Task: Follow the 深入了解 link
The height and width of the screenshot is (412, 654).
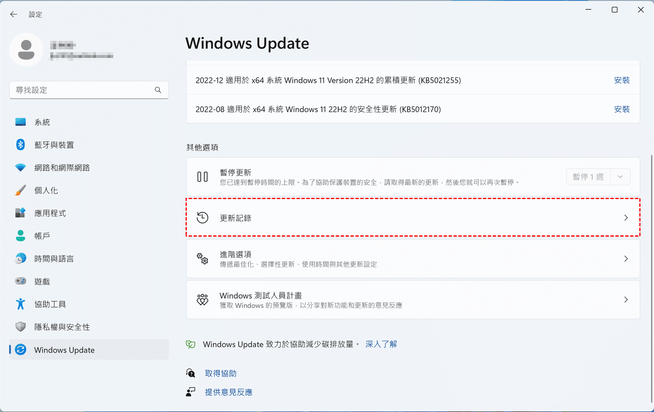Action: 381,344
